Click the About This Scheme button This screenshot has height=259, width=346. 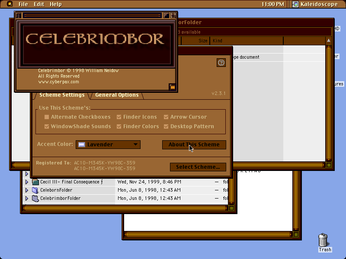pyautogui.click(x=194, y=145)
